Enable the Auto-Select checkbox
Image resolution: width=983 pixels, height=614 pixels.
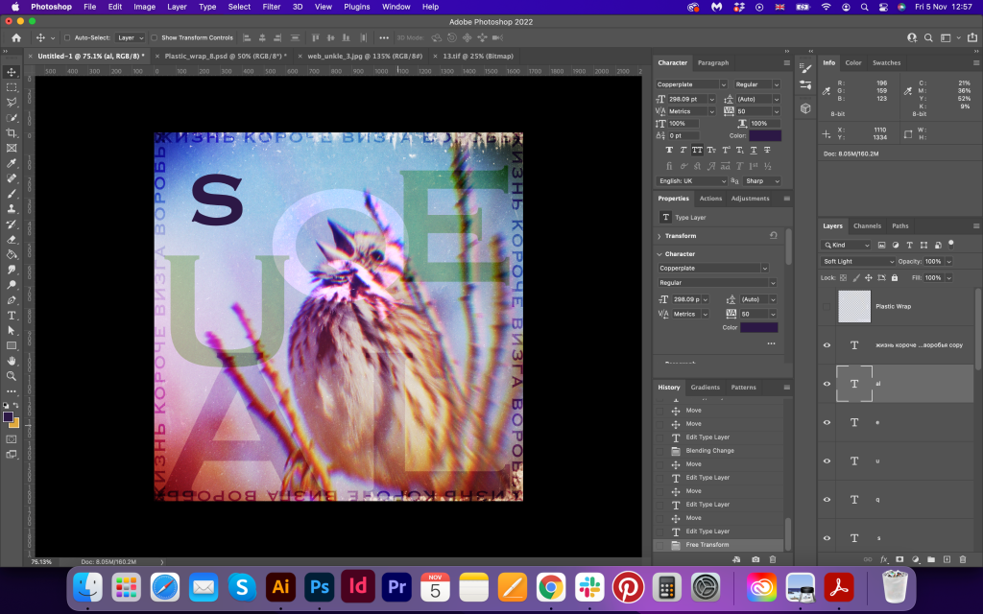click(67, 37)
